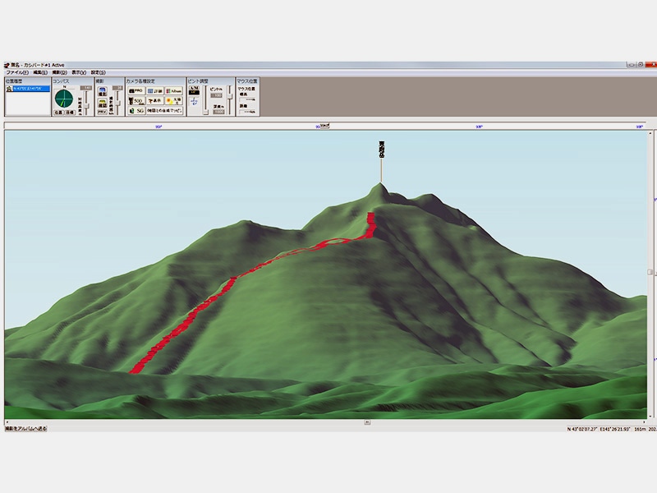Click the PRO camera settings icon
The width and height of the screenshot is (657, 493).
pyautogui.click(x=136, y=90)
